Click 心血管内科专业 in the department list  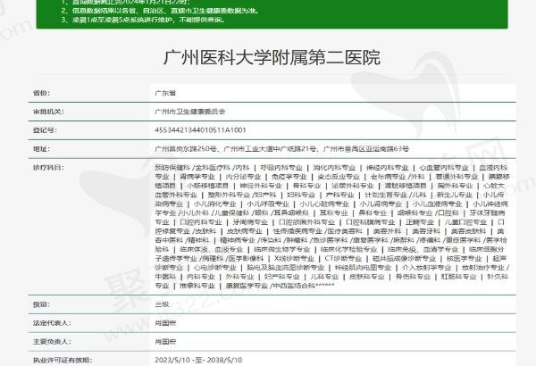point(444,168)
